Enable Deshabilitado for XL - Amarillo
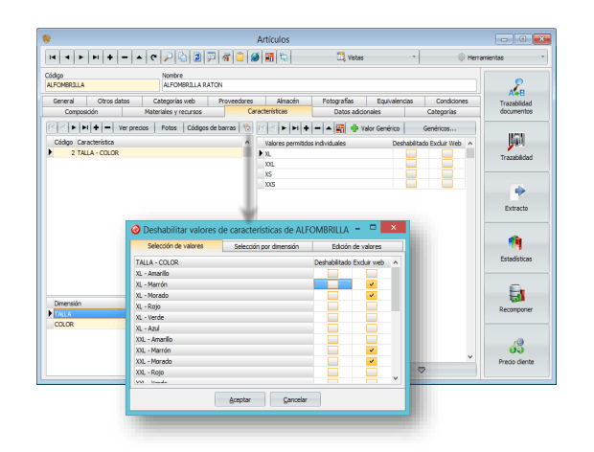594x452 pixels. pos(332,274)
